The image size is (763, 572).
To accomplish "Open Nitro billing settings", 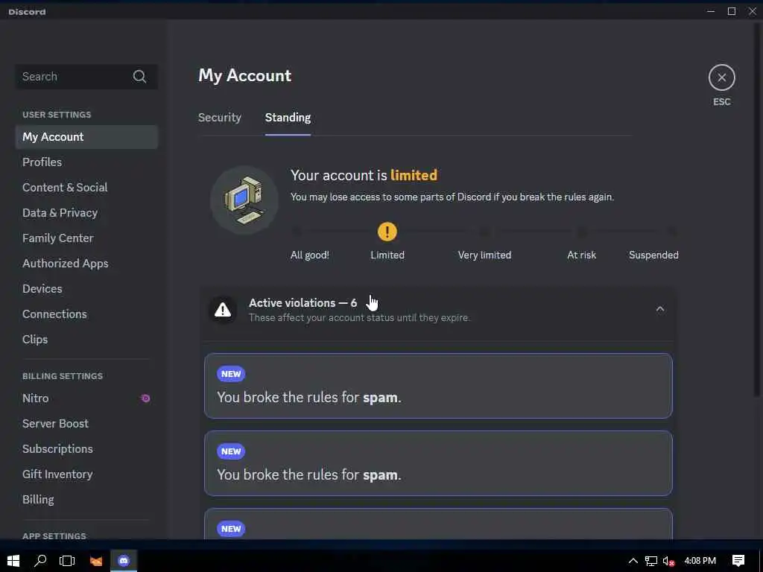I will [x=86, y=398].
